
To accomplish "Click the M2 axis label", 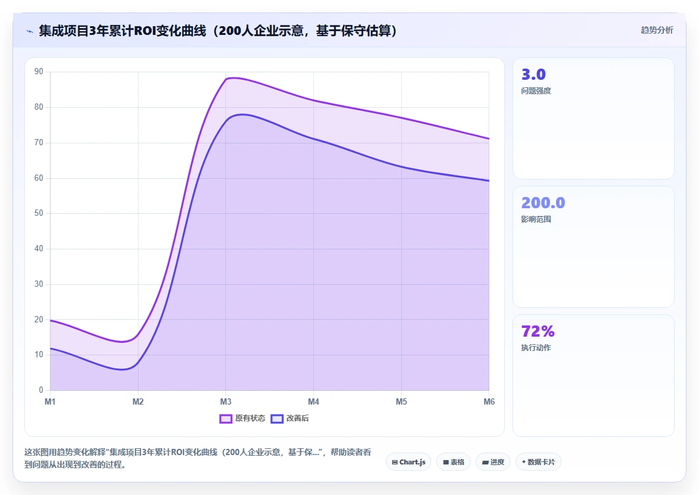I will point(138,402).
